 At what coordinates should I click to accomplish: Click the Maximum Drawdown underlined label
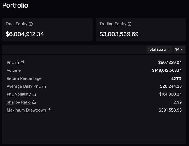[26, 110]
